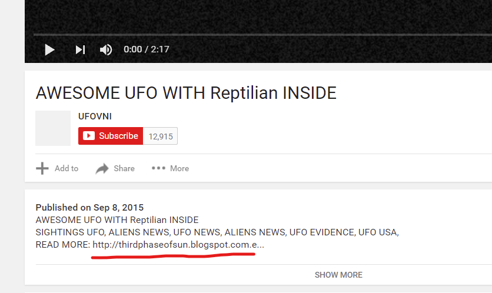492x293 pixels.
Task: Play the video with the play button
Action: [49, 50]
